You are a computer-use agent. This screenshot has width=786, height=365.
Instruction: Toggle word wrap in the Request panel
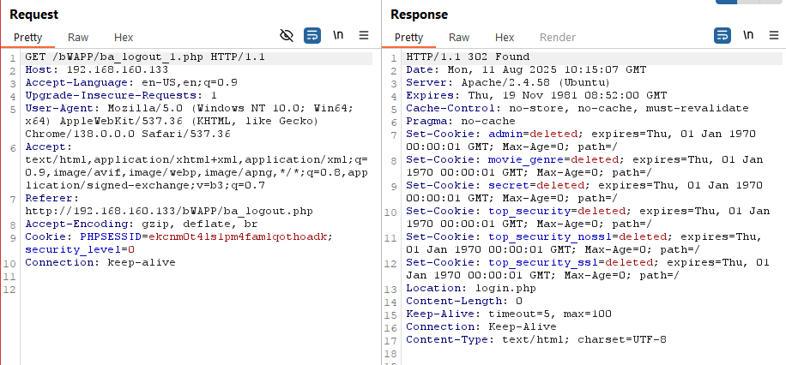click(313, 35)
